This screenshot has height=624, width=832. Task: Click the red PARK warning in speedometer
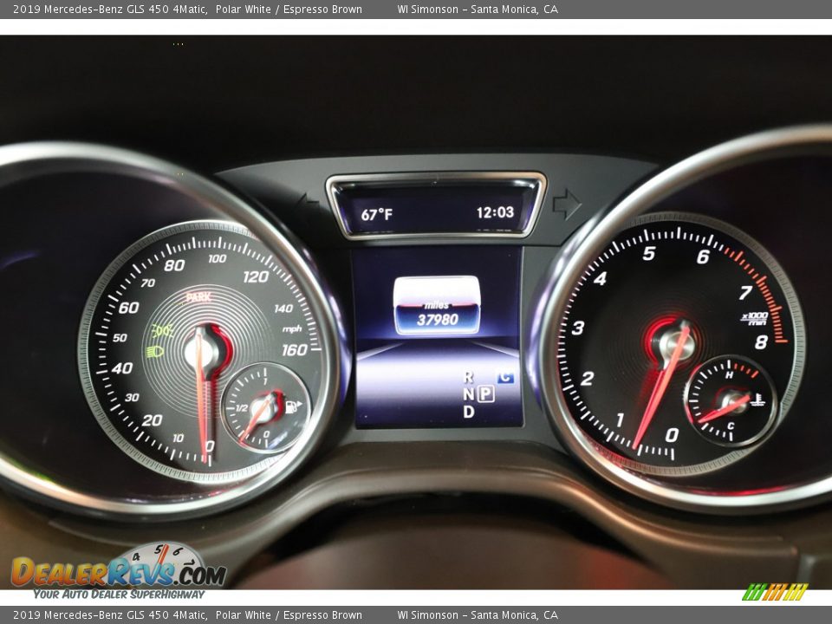point(198,297)
